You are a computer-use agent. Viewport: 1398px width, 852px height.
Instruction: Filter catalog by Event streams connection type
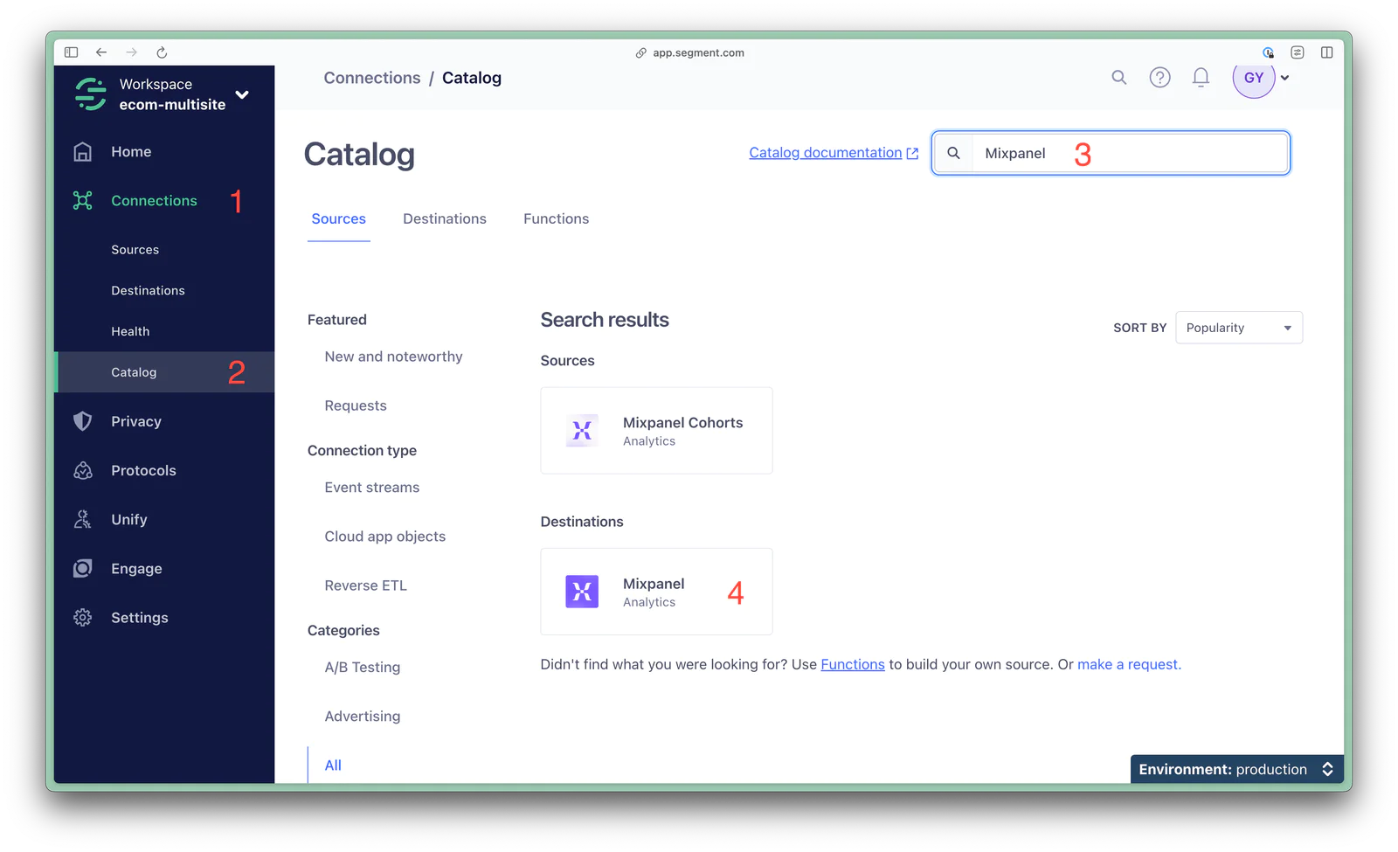pyautogui.click(x=371, y=487)
